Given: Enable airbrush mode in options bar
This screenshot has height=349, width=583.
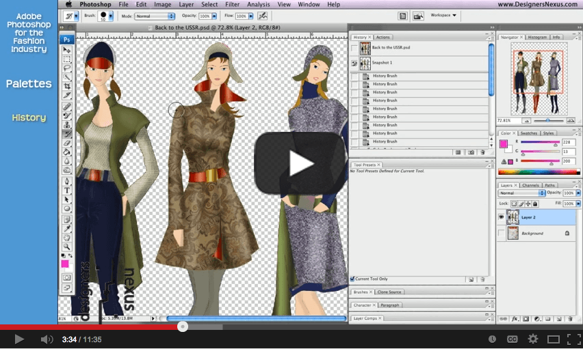Looking at the screenshot, I should click(x=263, y=16).
